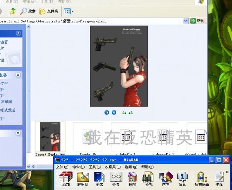
Task: Click WinRAR Comment (注释) icon
Action: tap(219, 179)
